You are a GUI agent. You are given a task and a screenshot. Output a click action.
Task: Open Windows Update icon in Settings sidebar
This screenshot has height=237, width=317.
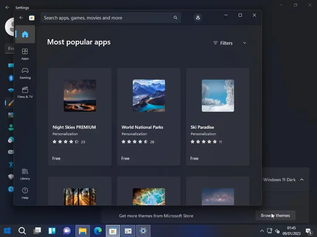(11, 189)
